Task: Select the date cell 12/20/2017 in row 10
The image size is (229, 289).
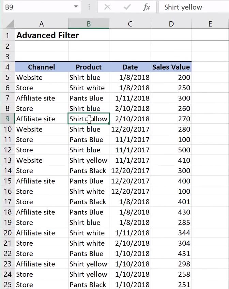Action: click(130, 129)
